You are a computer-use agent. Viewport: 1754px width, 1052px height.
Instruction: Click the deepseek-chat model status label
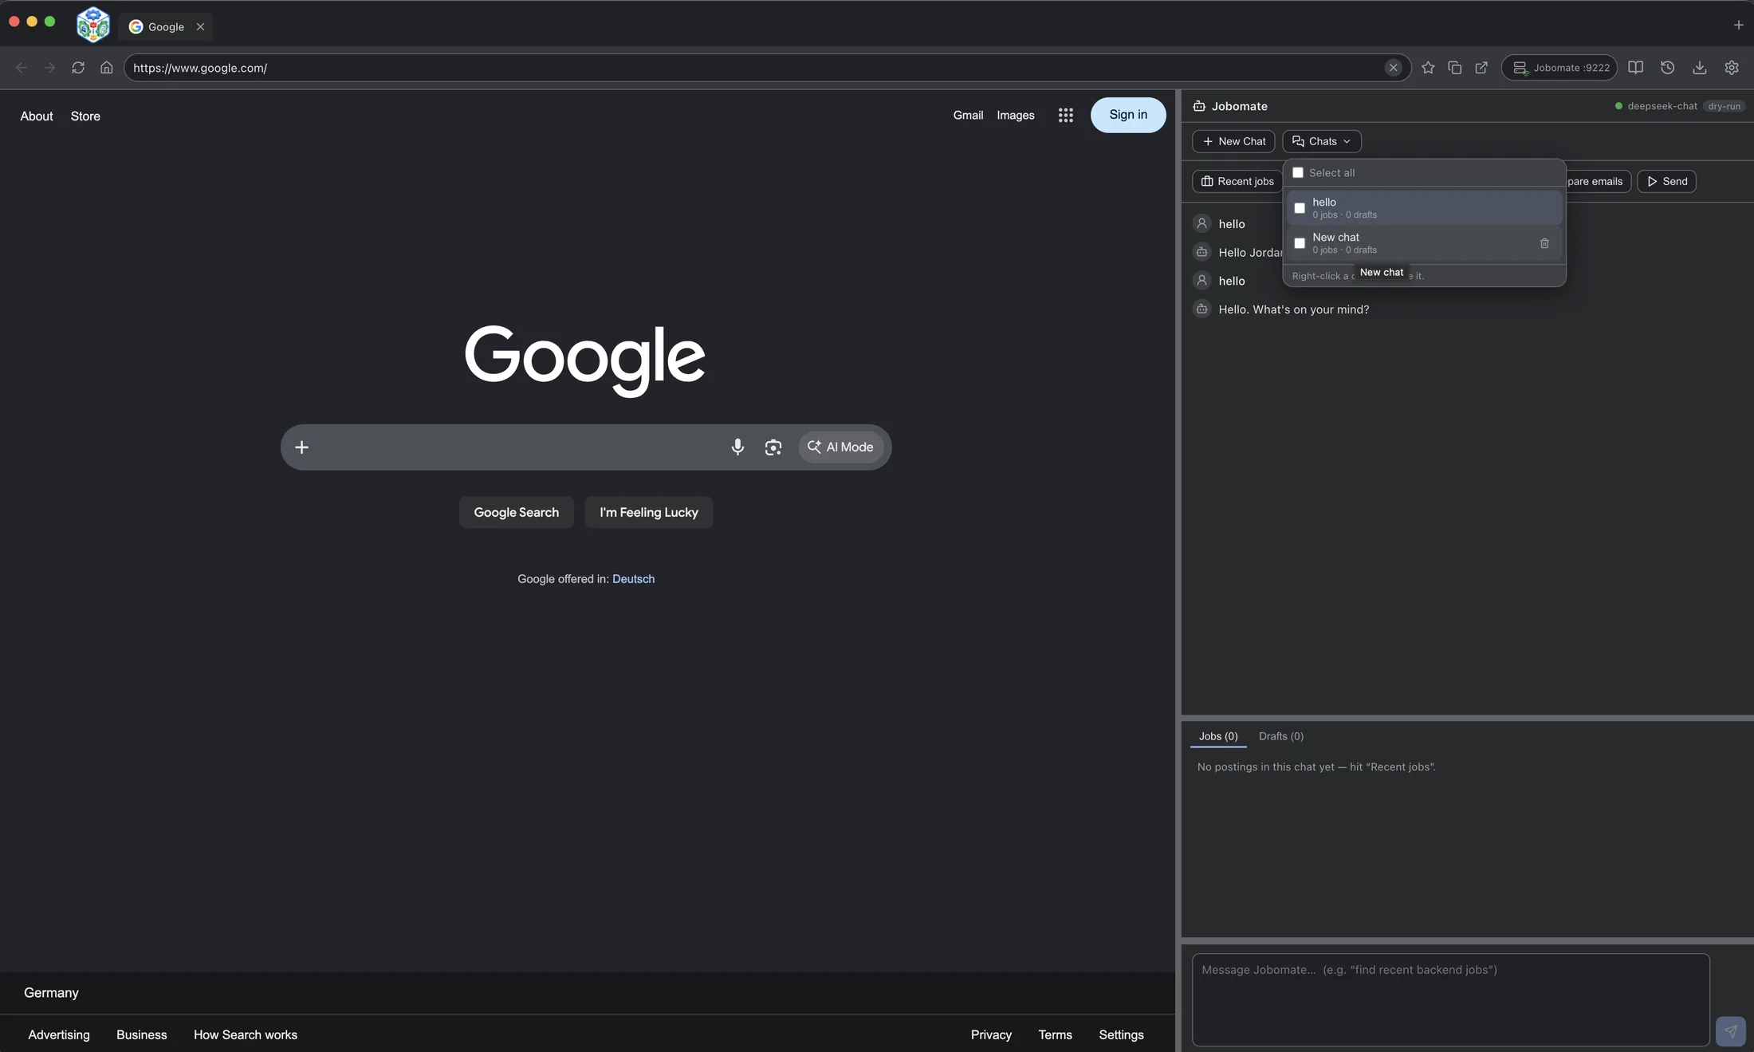[1662, 106]
